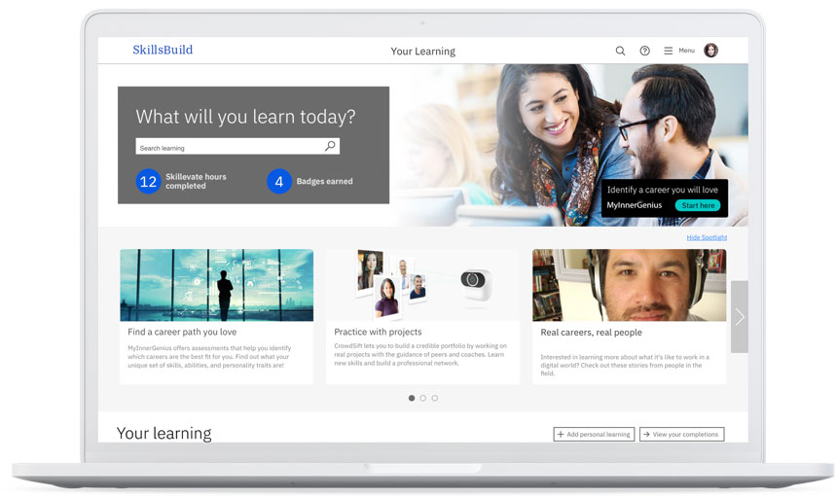The height and width of the screenshot is (497, 837).
Task: Click the 12 Skillevate hours badge
Action: pyautogui.click(x=148, y=181)
